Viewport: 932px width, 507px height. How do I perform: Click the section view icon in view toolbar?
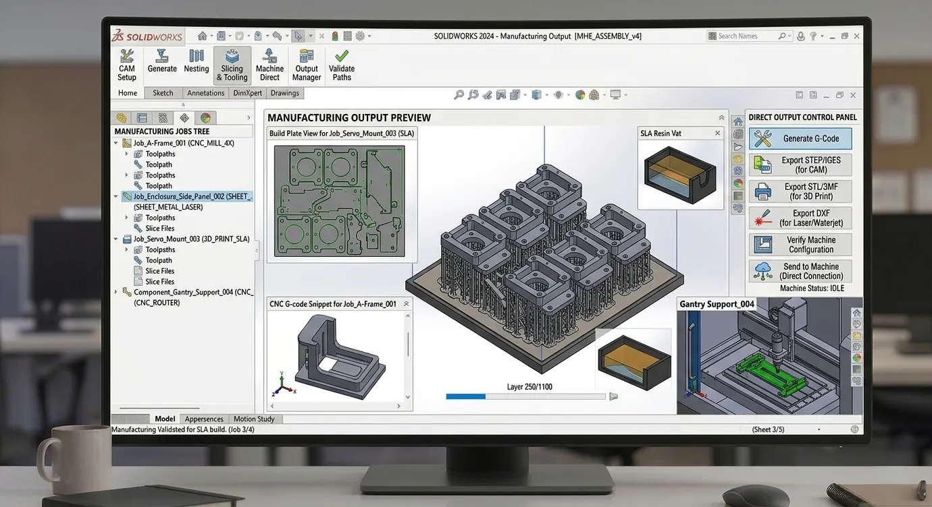click(501, 95)
